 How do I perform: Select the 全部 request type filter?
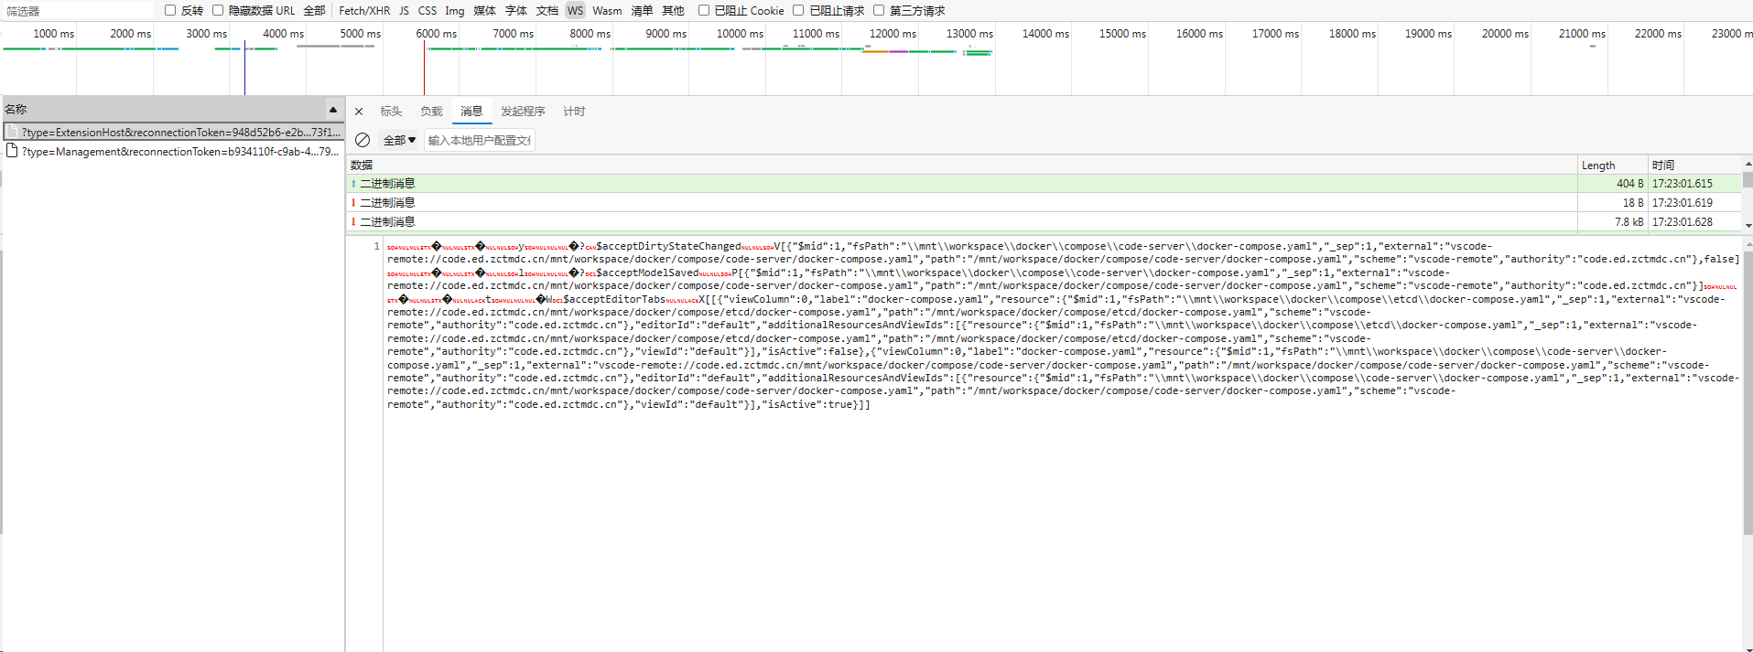coord(314,11)
